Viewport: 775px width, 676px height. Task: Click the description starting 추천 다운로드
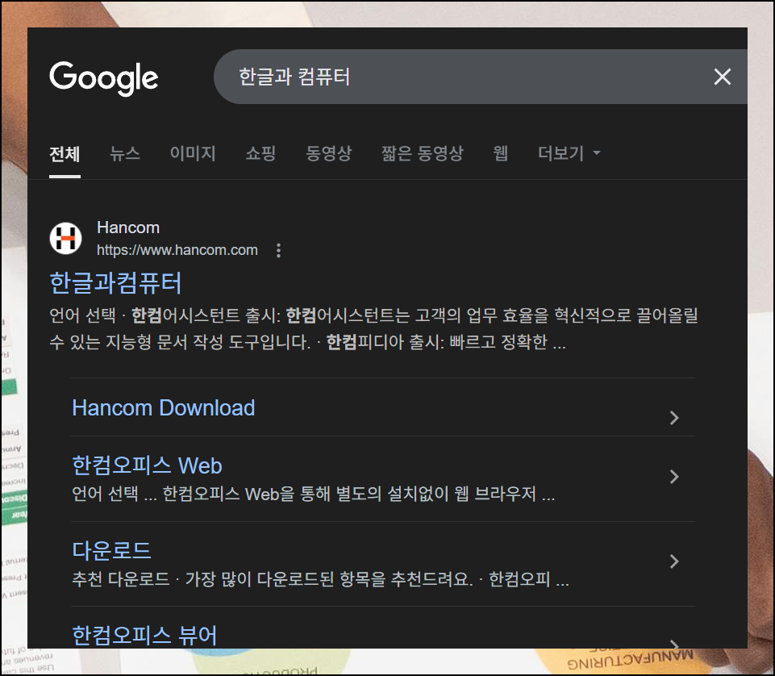pyautogui.click(x=321, y=578)
